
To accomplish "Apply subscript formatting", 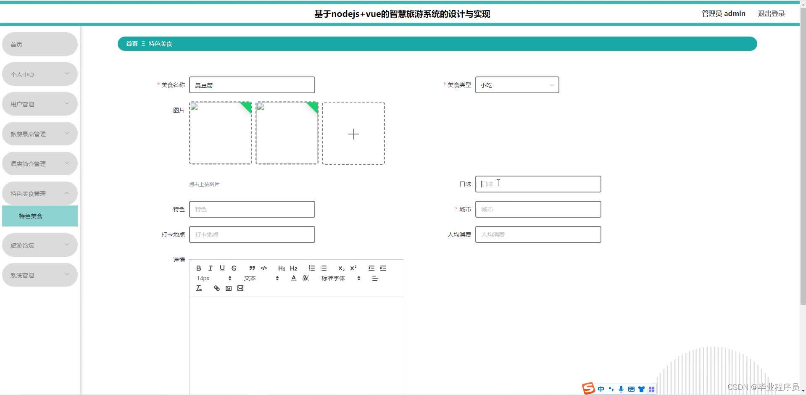I will (x=341, y=268).
